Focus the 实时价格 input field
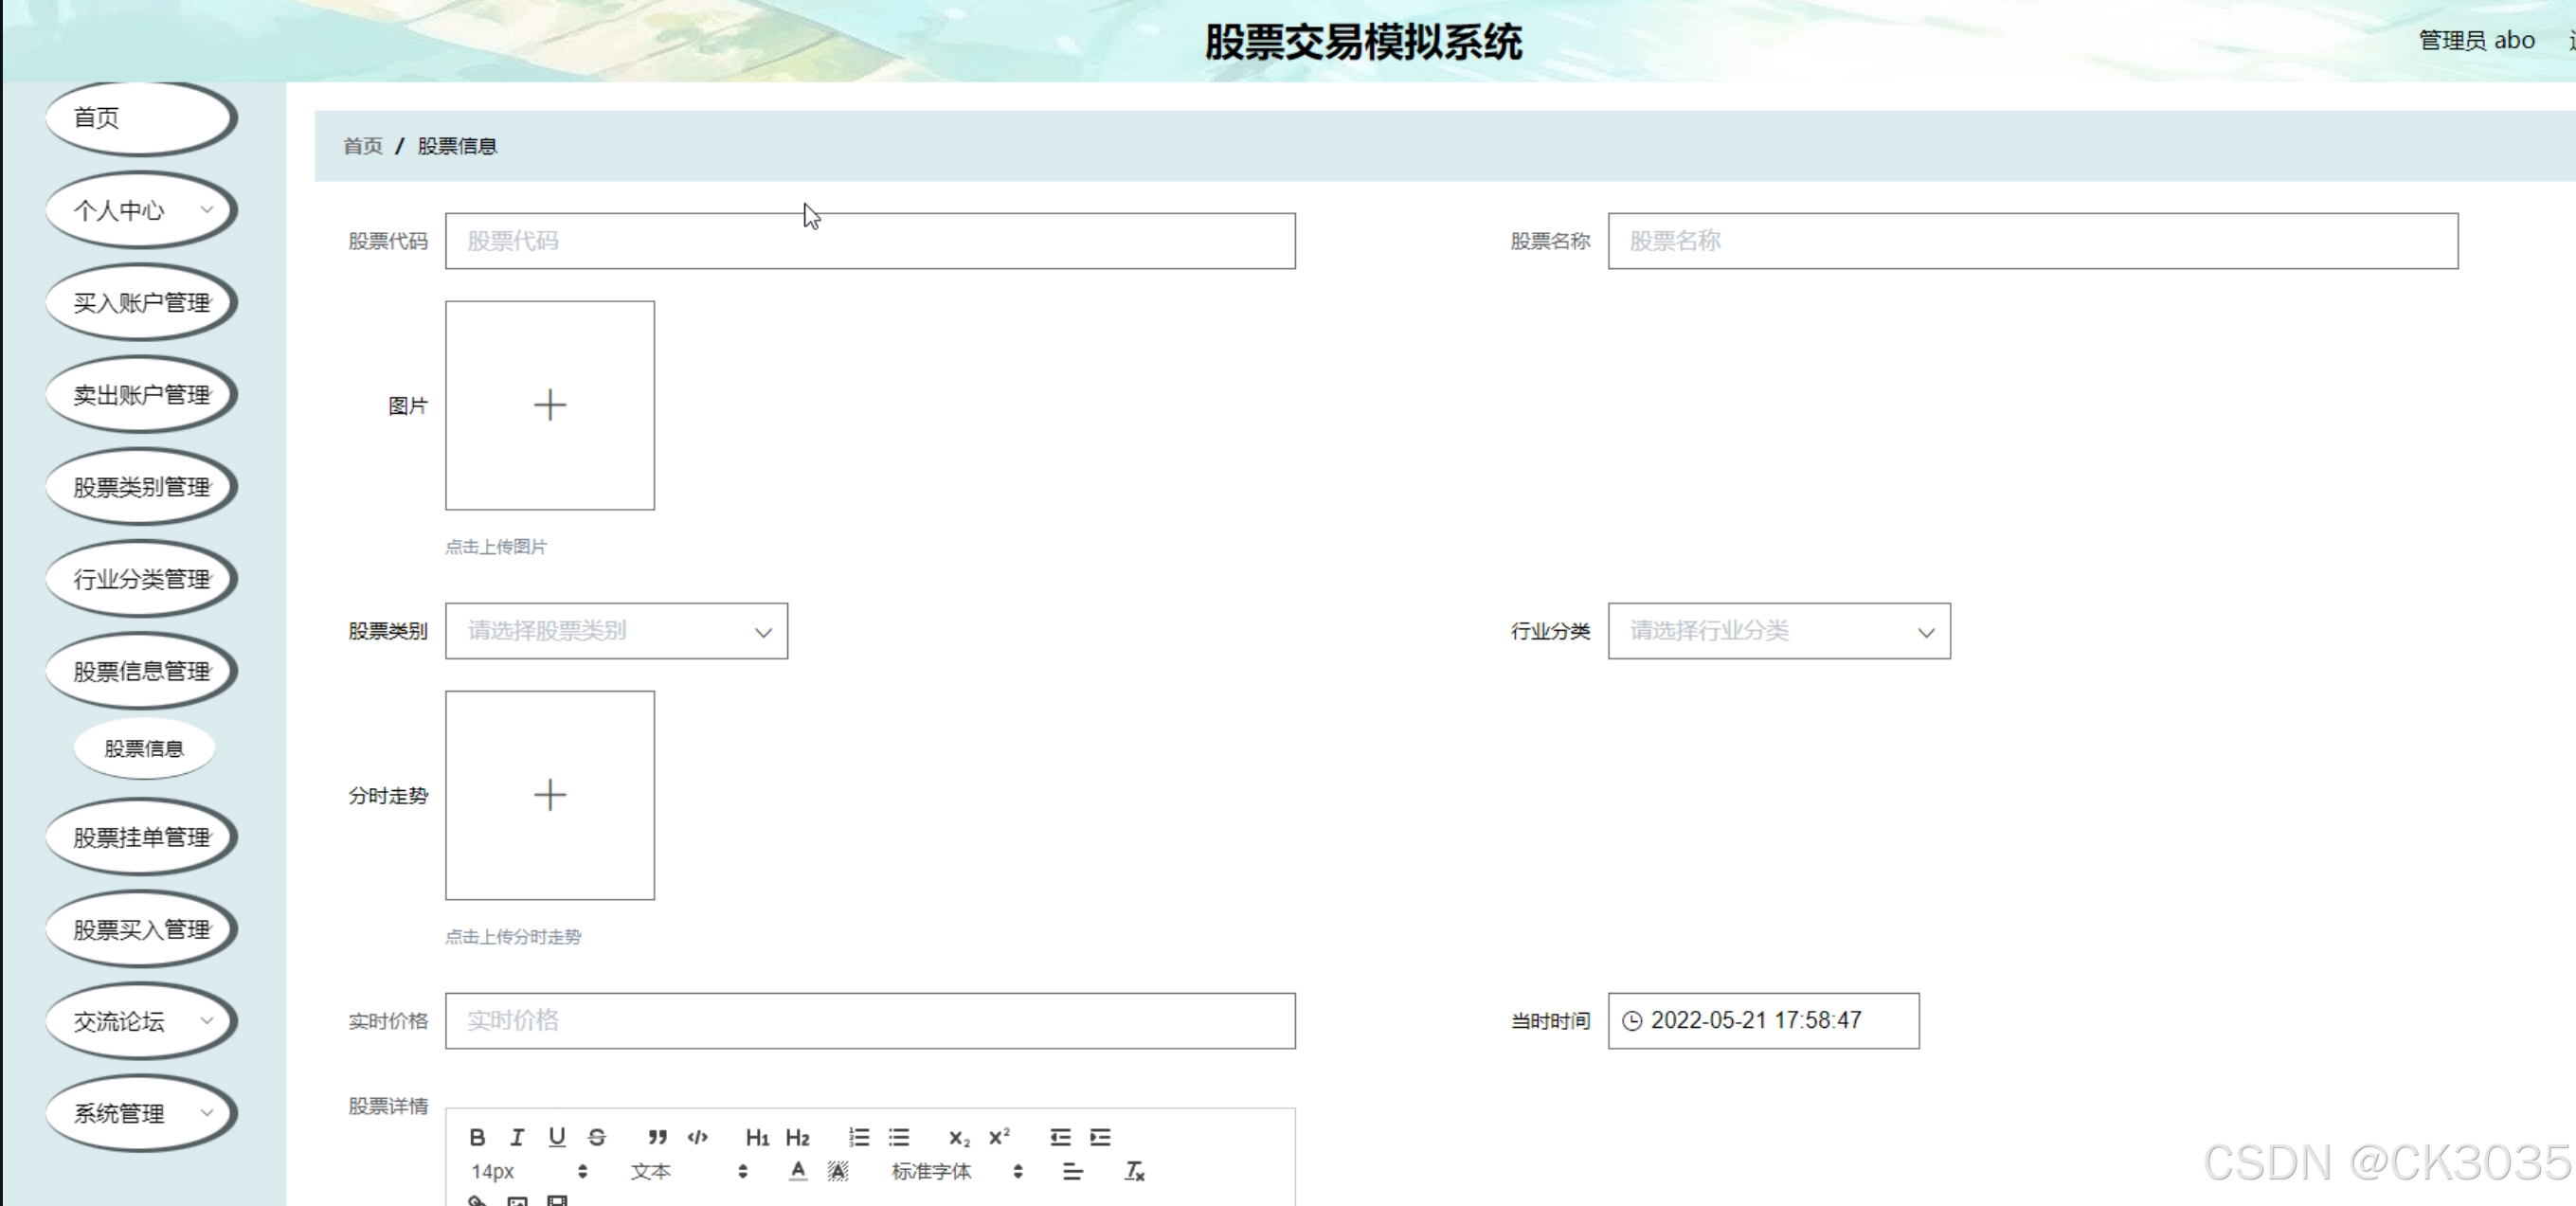Image resolution: width=2576 pixels, height=1206 pixels. (x=870, y=1021)
